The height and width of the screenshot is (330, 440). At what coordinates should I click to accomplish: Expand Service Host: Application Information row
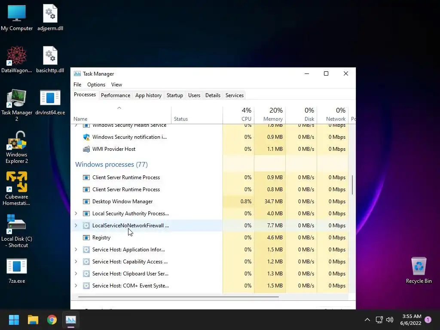(x=76, y=250)
